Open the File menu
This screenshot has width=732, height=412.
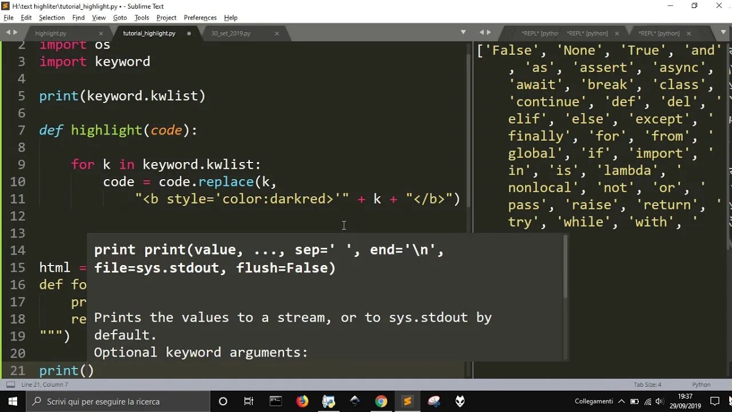9,18
